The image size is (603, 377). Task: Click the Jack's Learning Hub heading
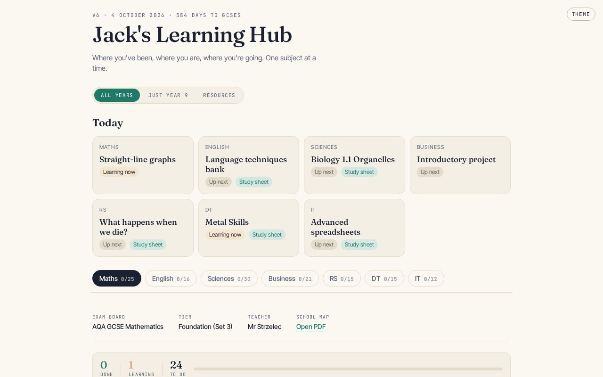tap(192, 35)
